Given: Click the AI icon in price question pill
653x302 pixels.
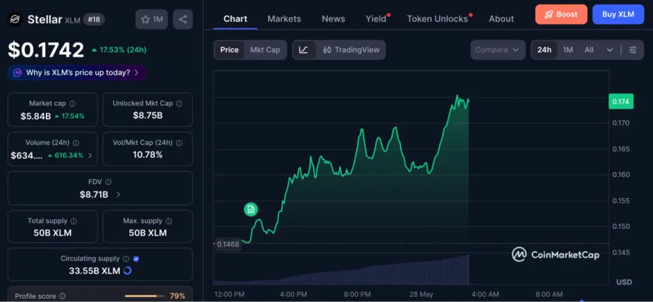Looking at the screenshot, I should click(x=17, y=73).
